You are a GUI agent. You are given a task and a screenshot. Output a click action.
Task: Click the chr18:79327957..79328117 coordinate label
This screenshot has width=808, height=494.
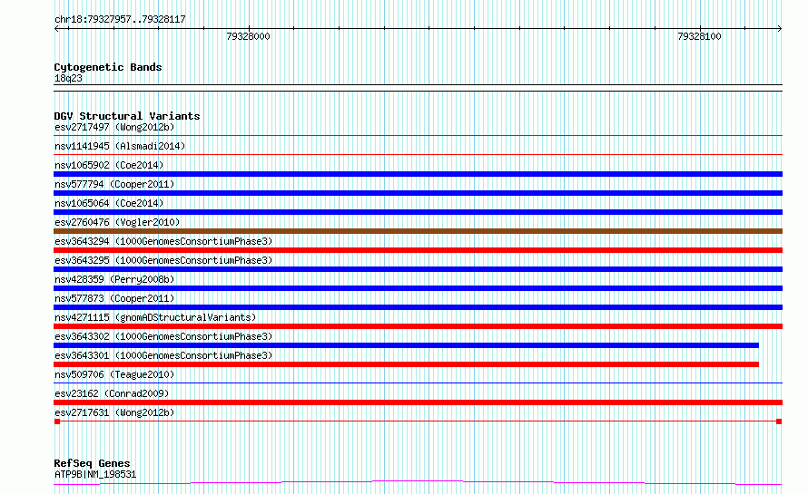tap(120, 20)
